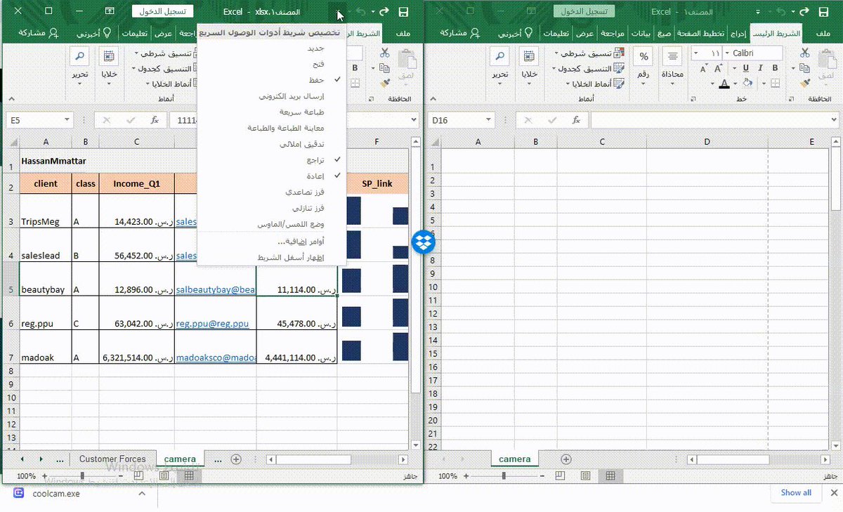843x512 pixels.
Task: Toggle حفظ (Save) checked item in menu
Action: pyautogui.click(x=271, y=80)
